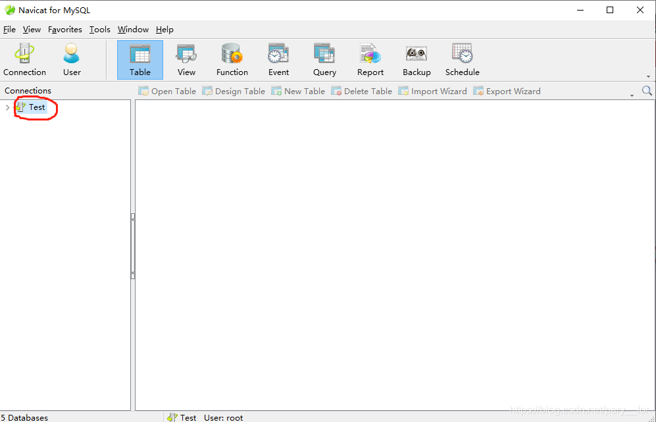
Task: Click the Navicat app logo in title bar
Action: [x=10, y=10]
